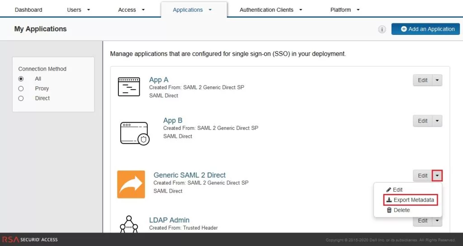Click 'Created From: Trusted Header' text
Image resolution: width=463 pixels, height=246 pixels.
tap(184, 228)
